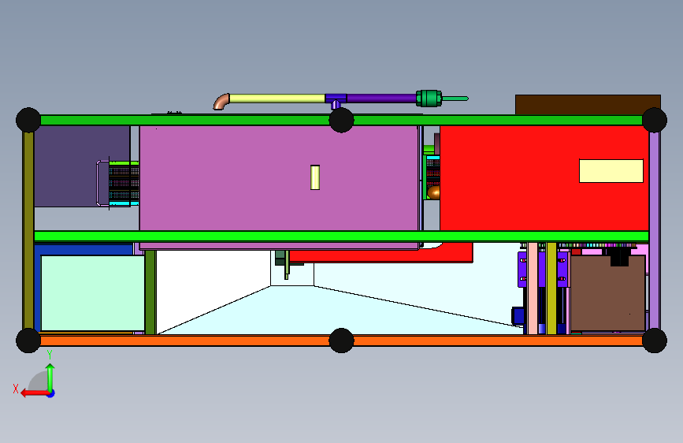Select the purple pipe segment
The image size is (683, 443).
(381, 99)
